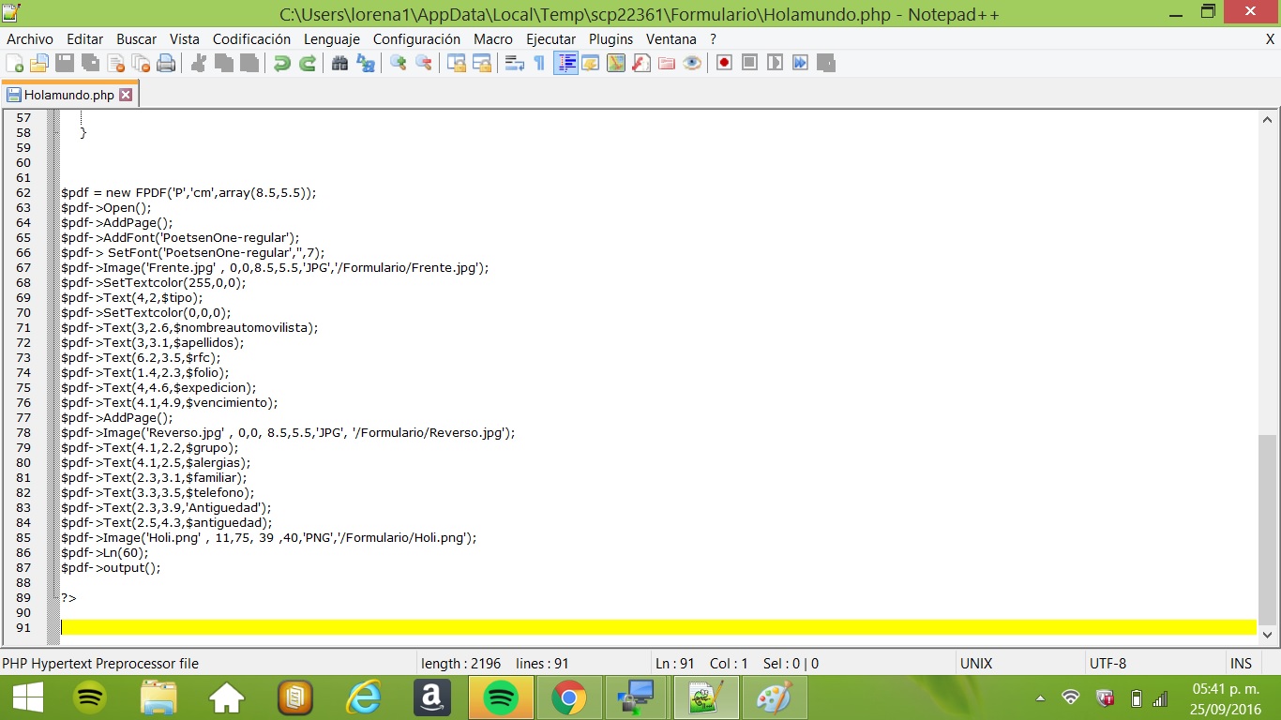The image size is (1281, 720).
Task: Close the Holamundo.php tab
Action: click(x=126, y=95)
